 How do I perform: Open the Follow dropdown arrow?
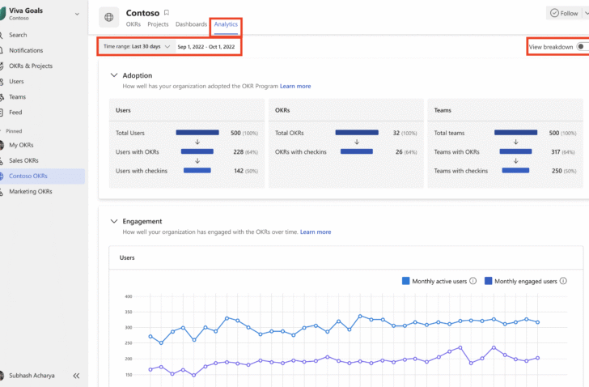(x=586, y=13)
